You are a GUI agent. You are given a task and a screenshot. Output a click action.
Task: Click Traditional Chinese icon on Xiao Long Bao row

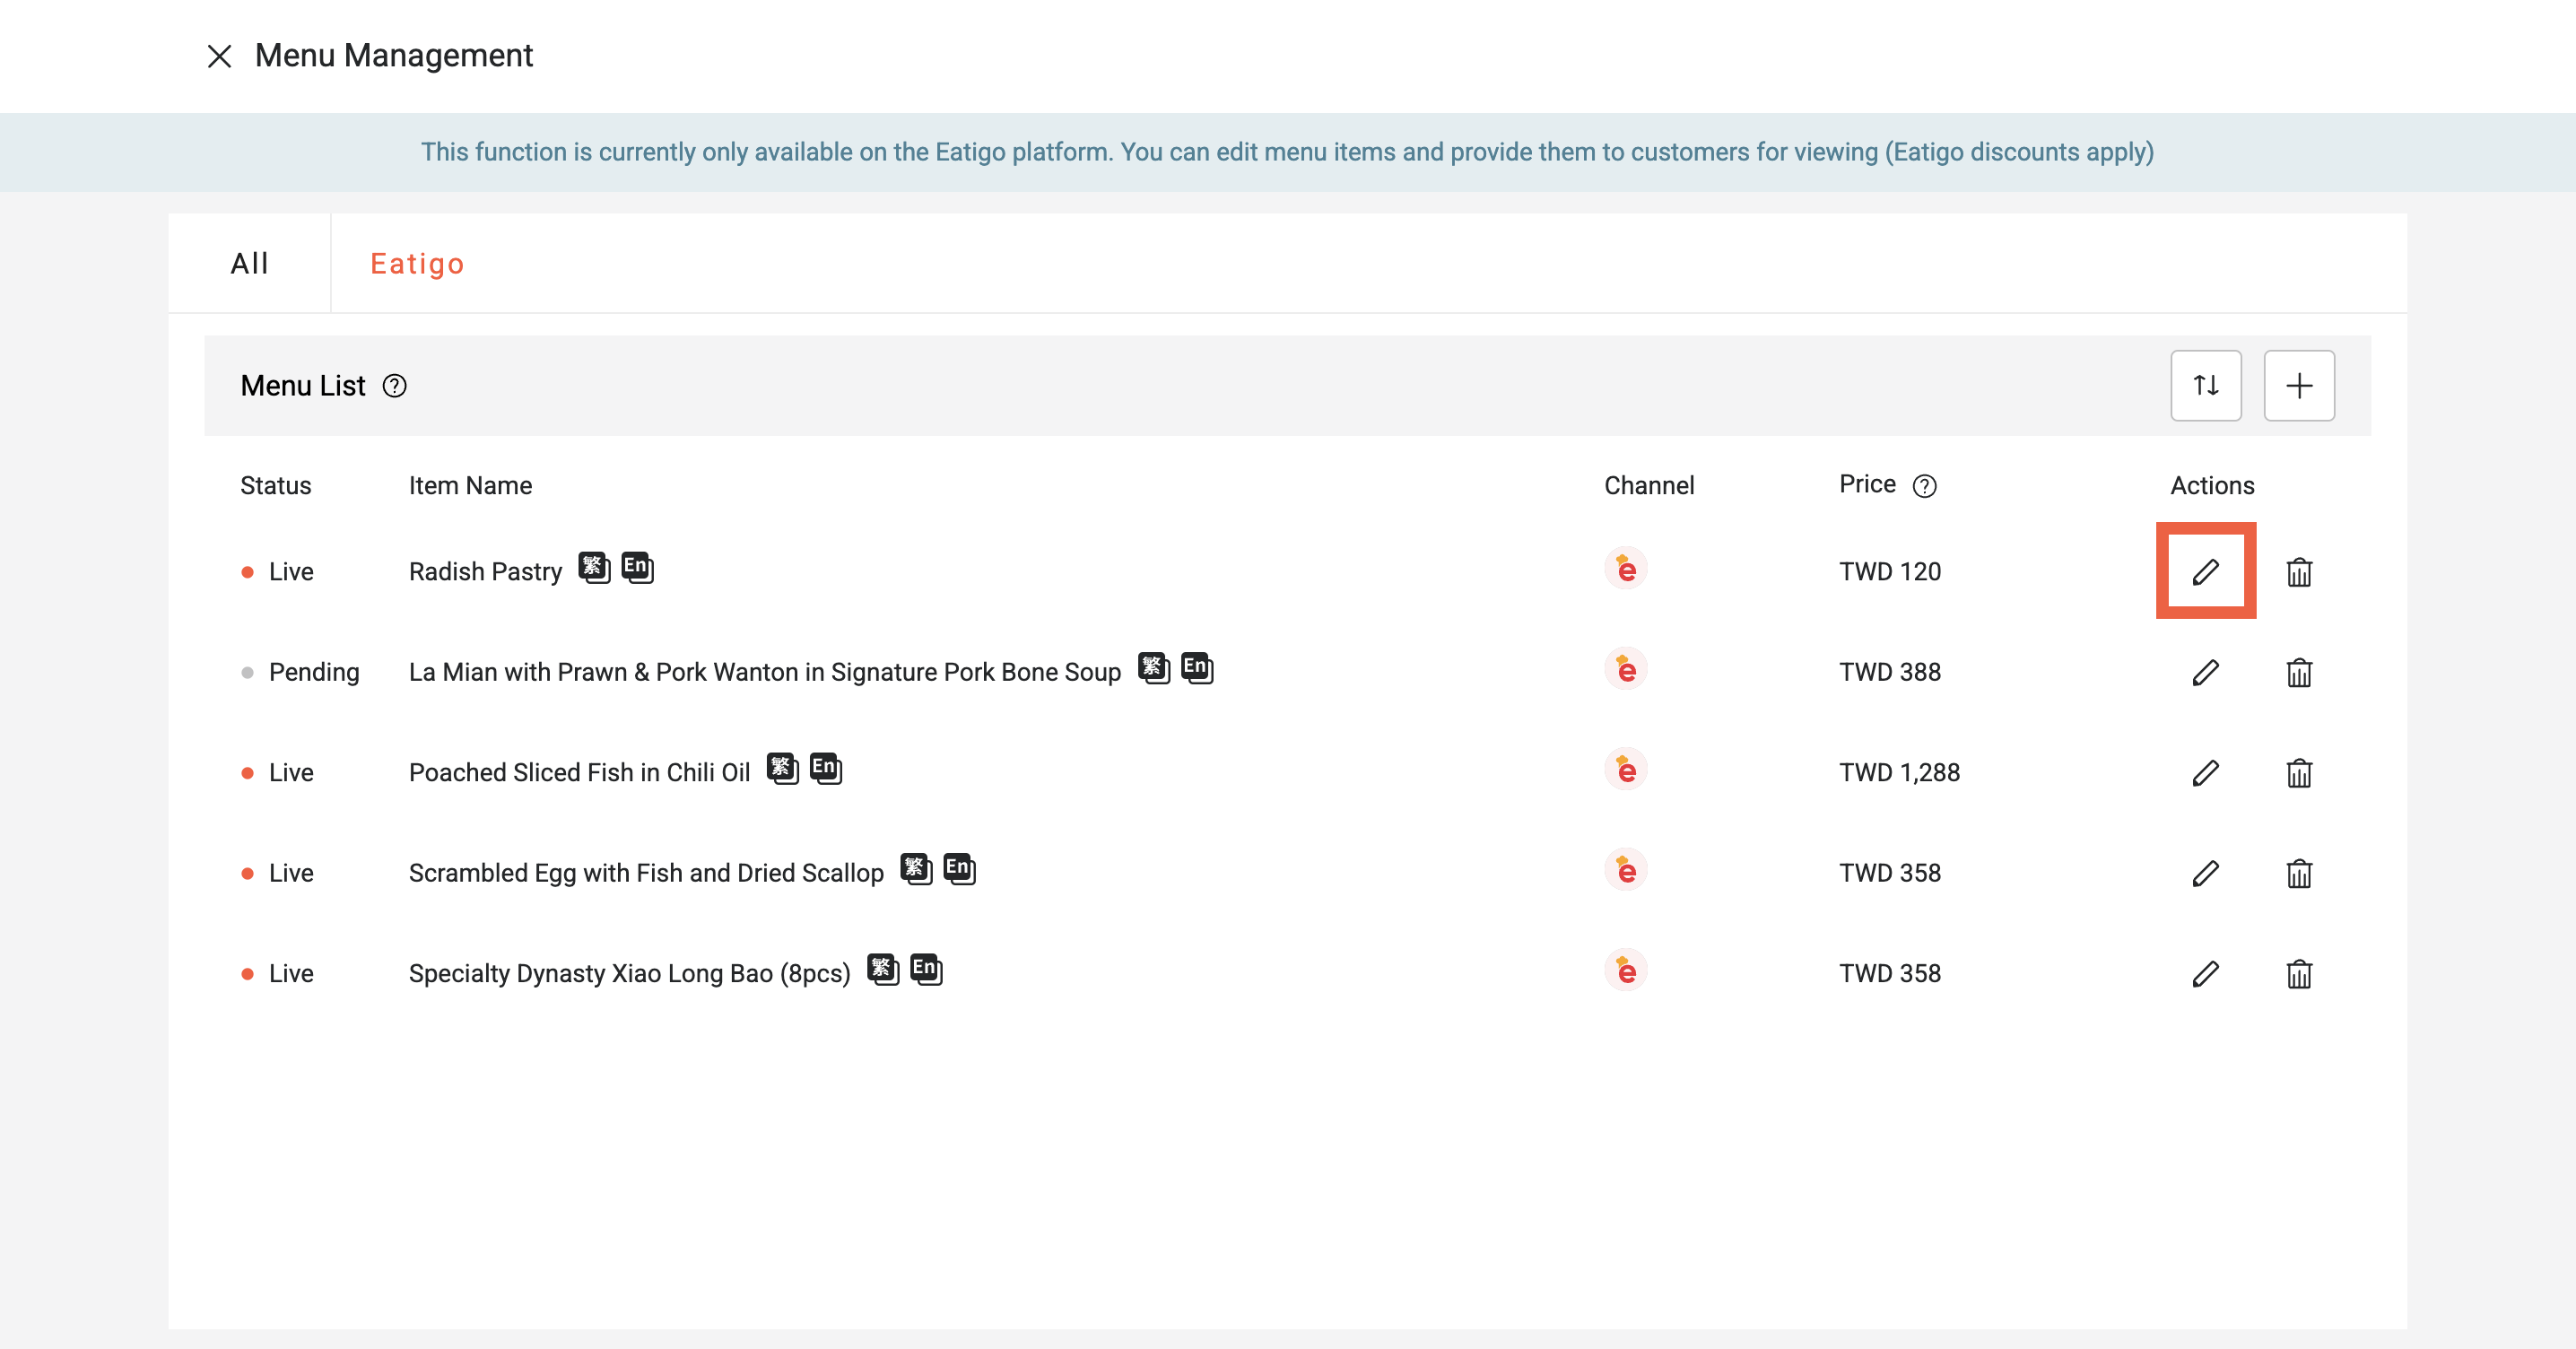click(x=883, y=970)
